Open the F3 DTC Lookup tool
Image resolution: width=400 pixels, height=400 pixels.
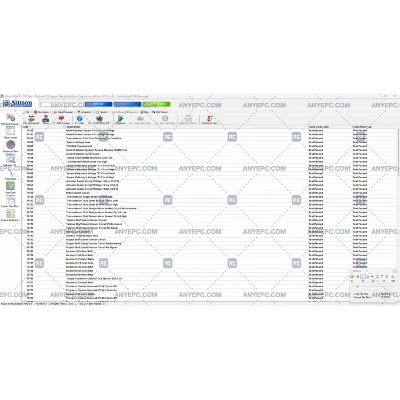click(x=61, y=119)
